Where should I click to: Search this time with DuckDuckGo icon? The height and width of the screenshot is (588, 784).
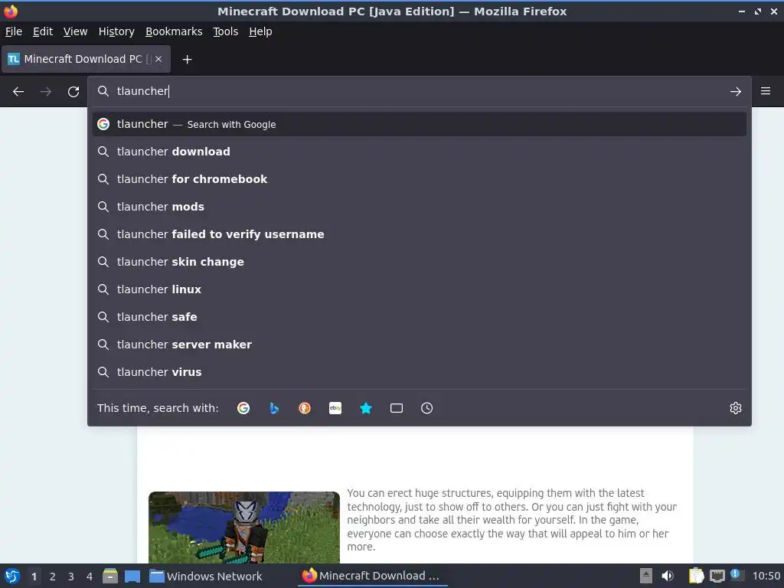[x=305, y=408]
